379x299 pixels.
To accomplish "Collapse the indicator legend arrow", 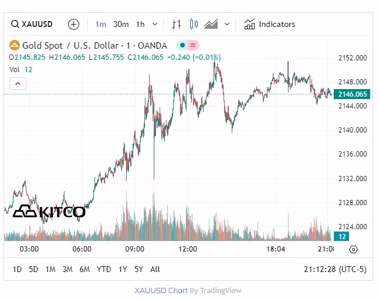I will 18,84.
